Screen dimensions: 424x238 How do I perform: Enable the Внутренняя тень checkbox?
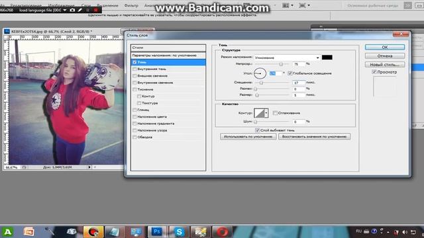click(x=134, y=69)
